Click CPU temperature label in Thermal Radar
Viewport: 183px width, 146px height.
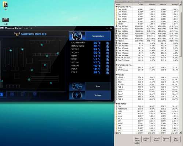pos(78,43)
